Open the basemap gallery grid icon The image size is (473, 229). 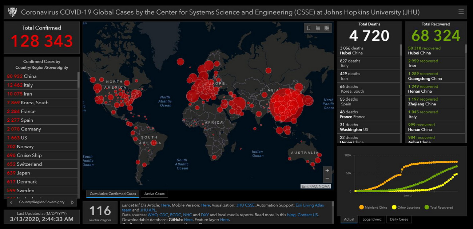pyautogui.click(x=327, y=28)
